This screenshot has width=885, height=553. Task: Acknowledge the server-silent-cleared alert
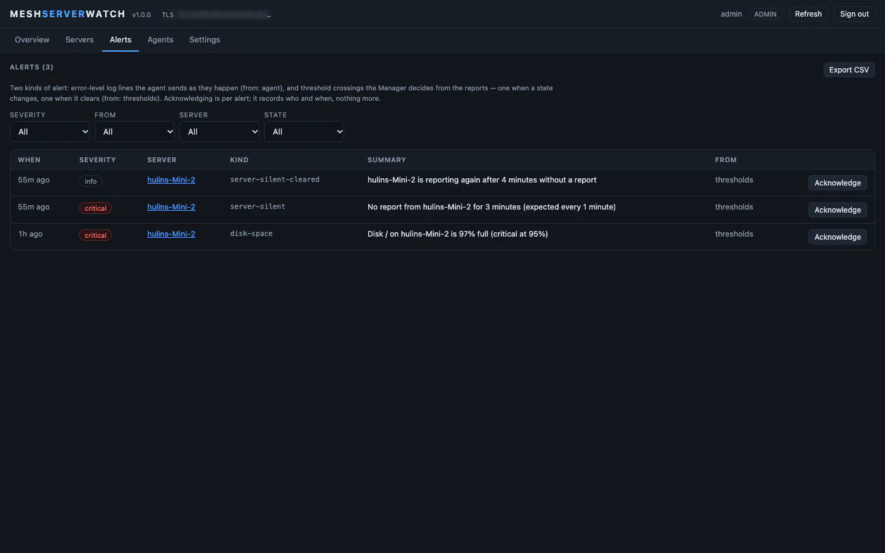838,183
